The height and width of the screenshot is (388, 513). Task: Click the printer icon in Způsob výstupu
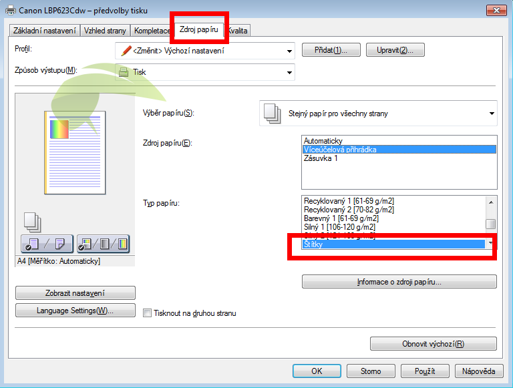124,72
